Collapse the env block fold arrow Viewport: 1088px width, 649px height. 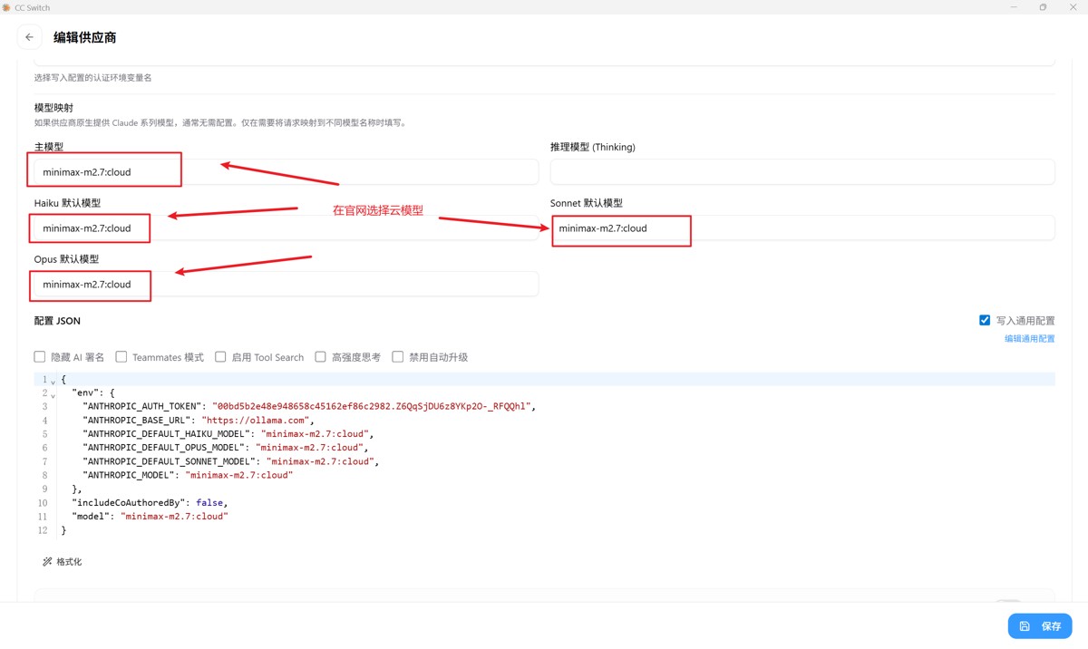pyautogui.click(x=53, y=395)
